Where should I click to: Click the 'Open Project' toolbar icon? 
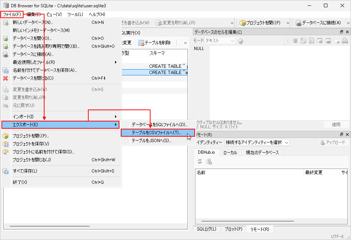pyautogui.click(x=243, y=23)
